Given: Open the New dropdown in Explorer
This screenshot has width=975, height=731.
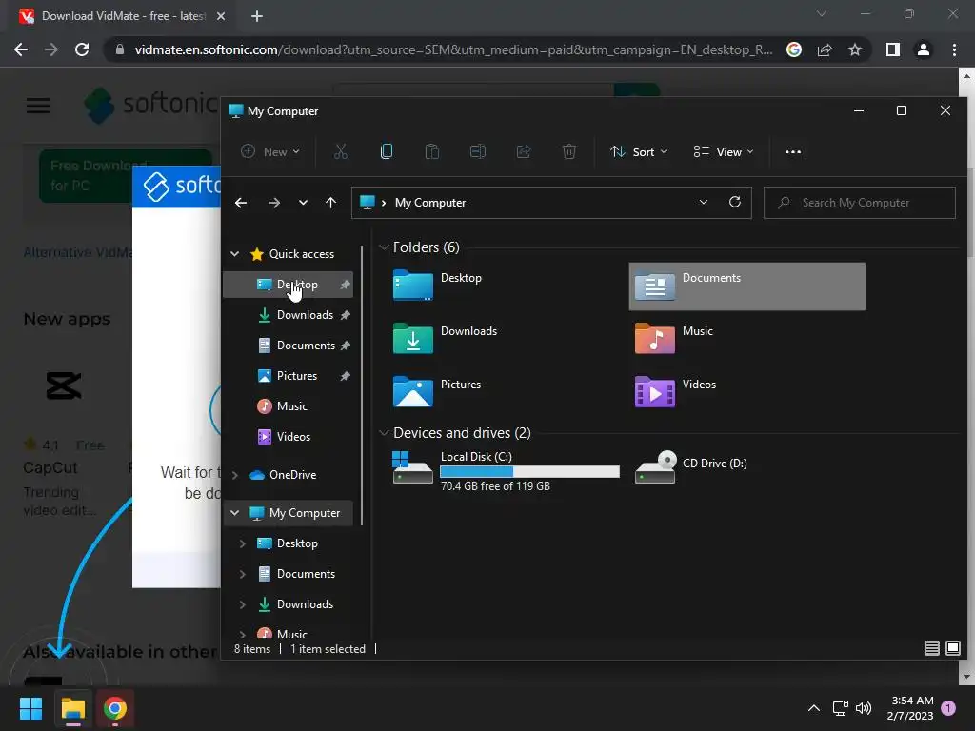Looking at the screenshot, I should [x=270, y=151].
